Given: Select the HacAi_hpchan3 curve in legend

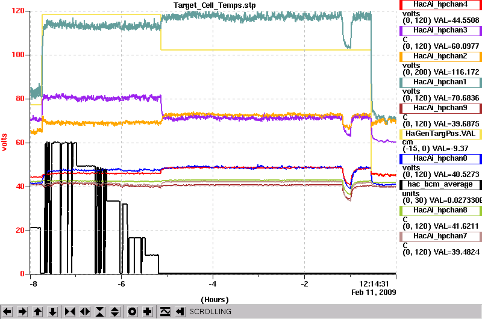Looking at the screenshot, I should coord(440,31).
